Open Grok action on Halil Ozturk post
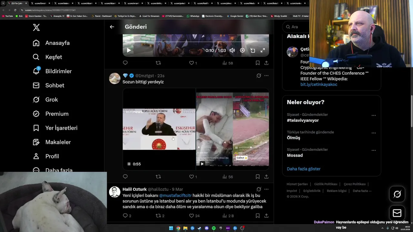Image resolution: width=413 pixels, height=232 pixels. click(x=259, y=189)
